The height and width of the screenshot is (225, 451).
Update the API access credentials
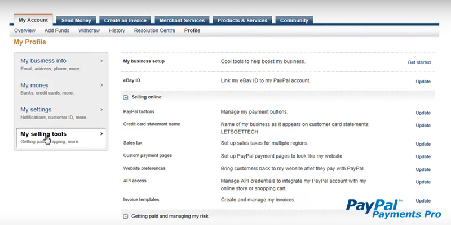(x=423, y=182)
